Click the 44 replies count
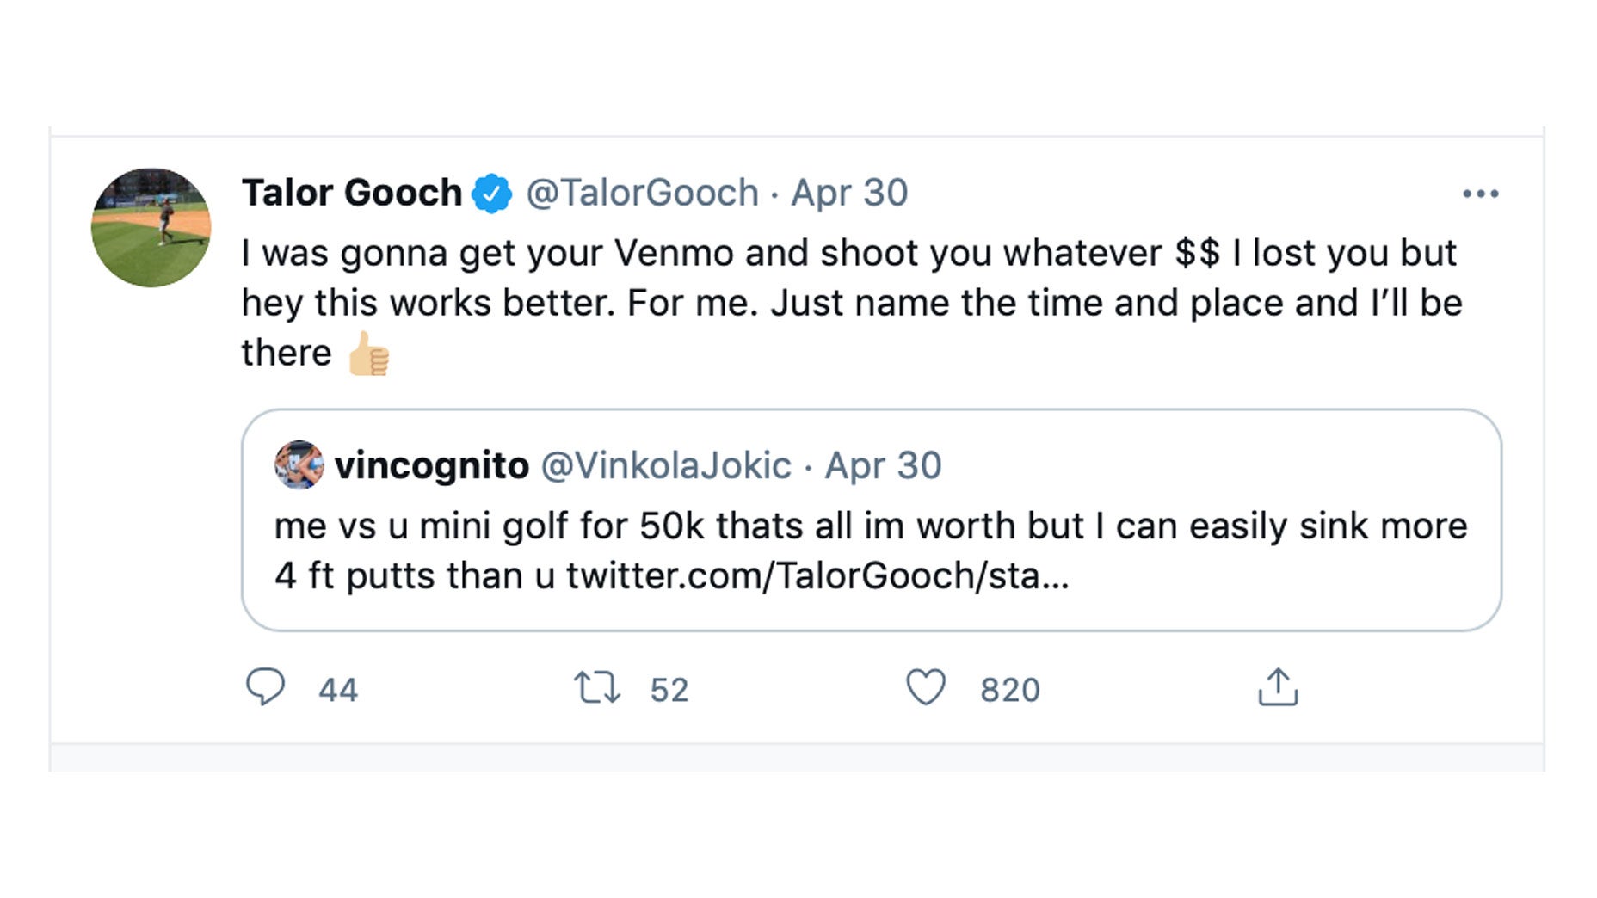1597x898 pixels. coord(338,690)
